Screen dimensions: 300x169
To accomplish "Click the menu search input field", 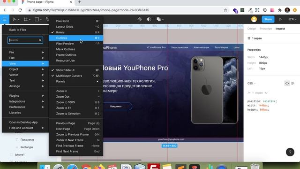I will tap(25, 40).
